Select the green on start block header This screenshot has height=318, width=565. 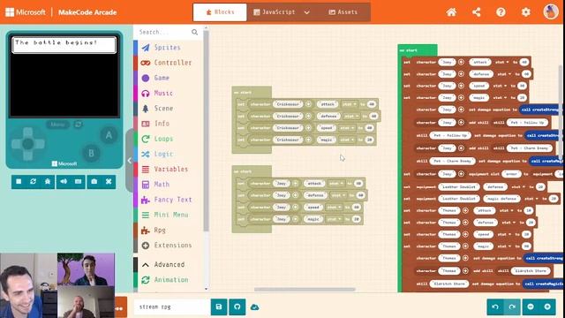pyautogui.click(x=418, y=50)
